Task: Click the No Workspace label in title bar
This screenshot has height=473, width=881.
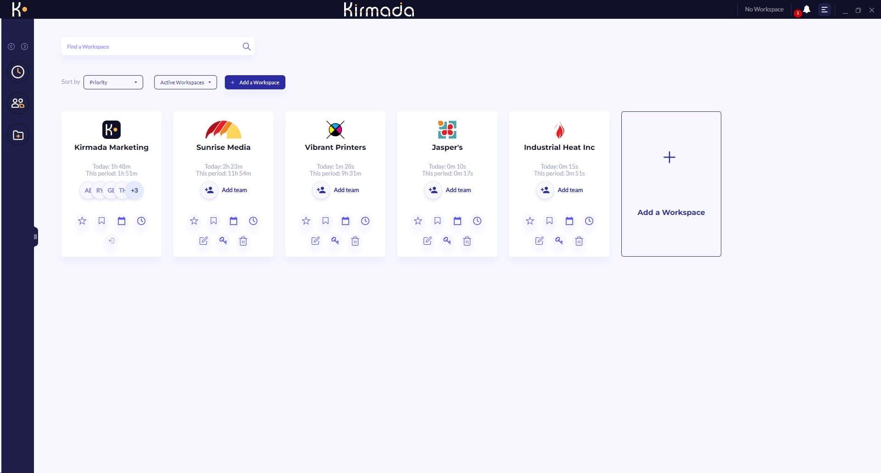Action: pos(764,9)
